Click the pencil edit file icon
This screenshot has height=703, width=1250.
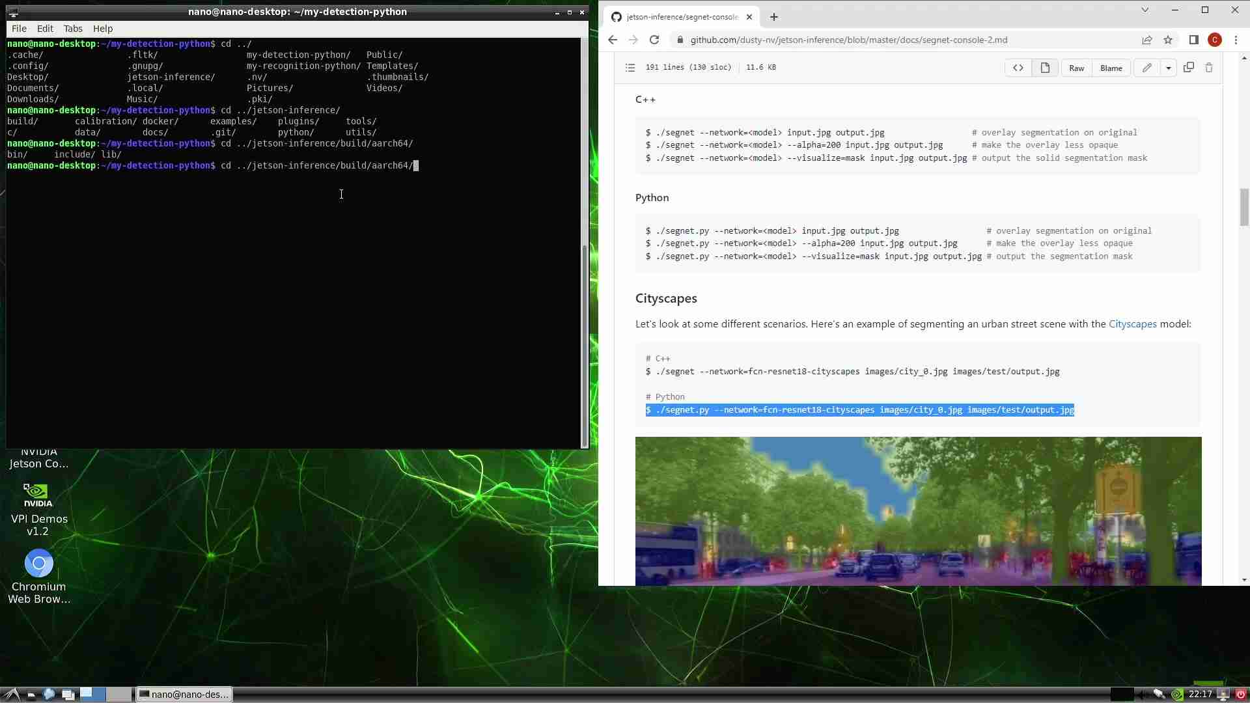1146,68
